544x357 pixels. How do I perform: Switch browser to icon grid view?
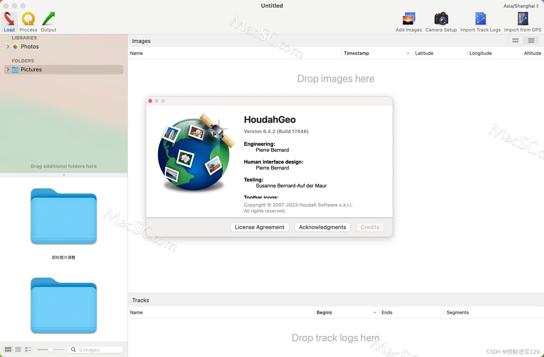coord(8,349)
